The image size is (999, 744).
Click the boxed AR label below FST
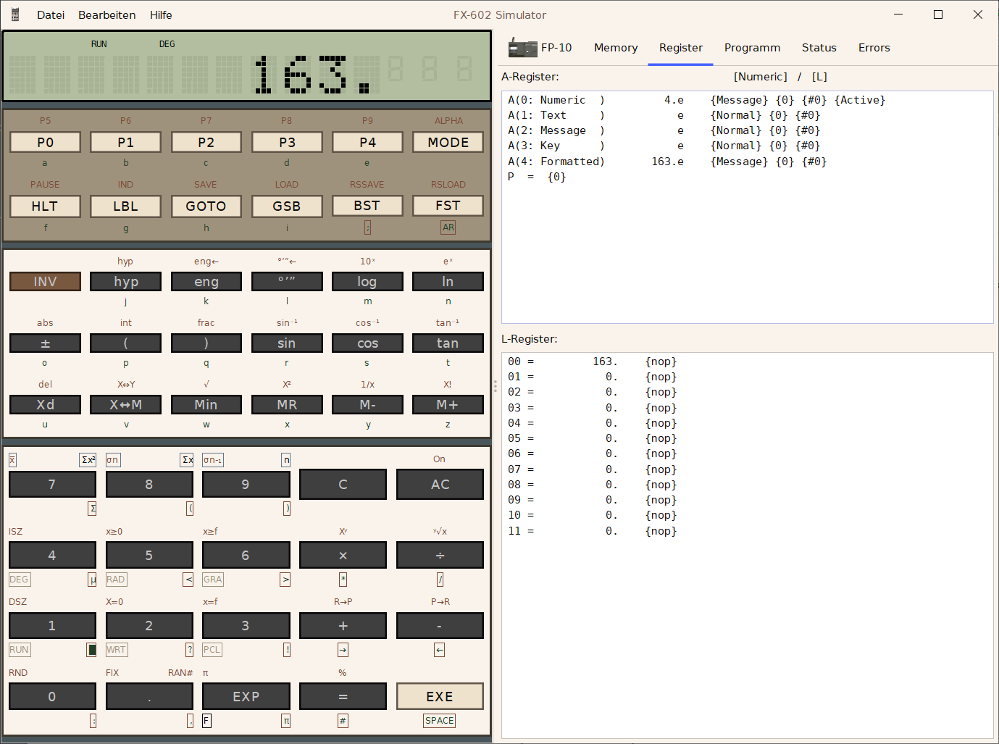448,227
